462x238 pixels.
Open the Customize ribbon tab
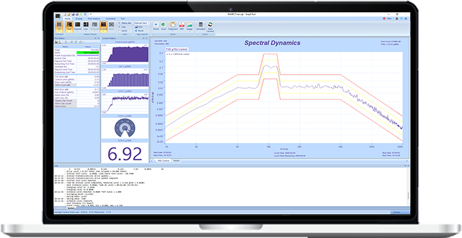[x=111, y=18]
